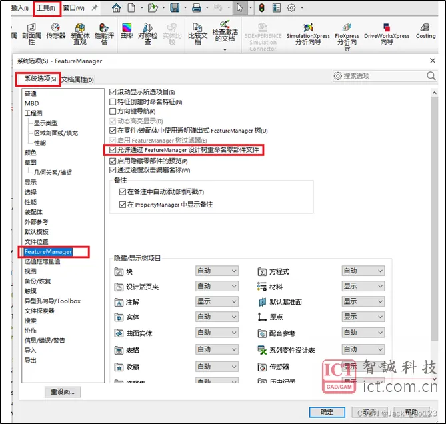
Task: Click the Save disk icon in the toolbar
Action: (x=174, y=8)
